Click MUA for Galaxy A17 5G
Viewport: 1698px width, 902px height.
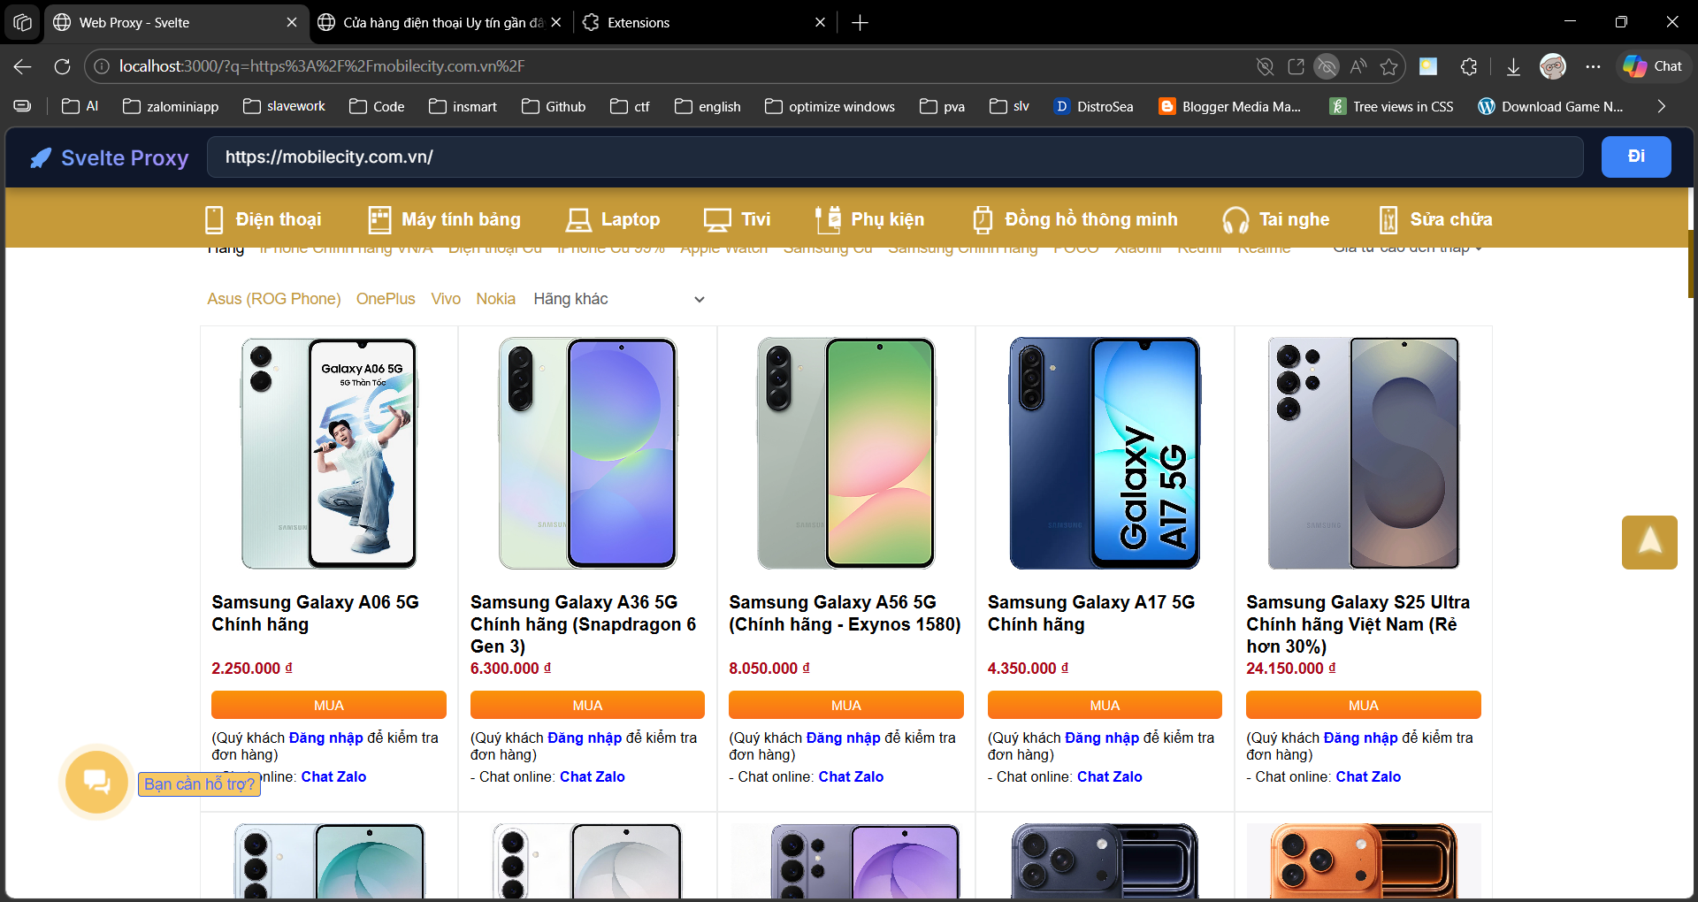1105,705
